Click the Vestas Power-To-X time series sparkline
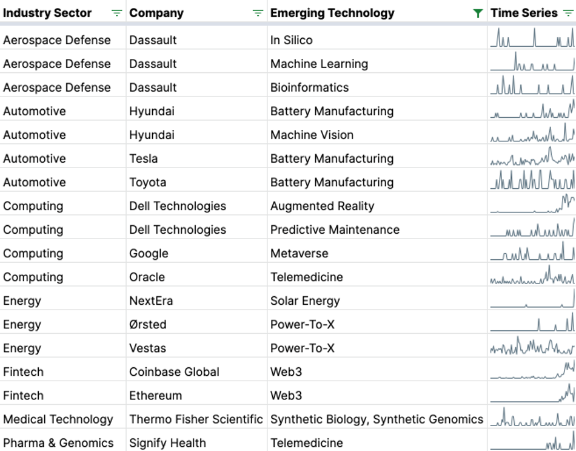Screen dimensions: 576x451 coord(532,345)
